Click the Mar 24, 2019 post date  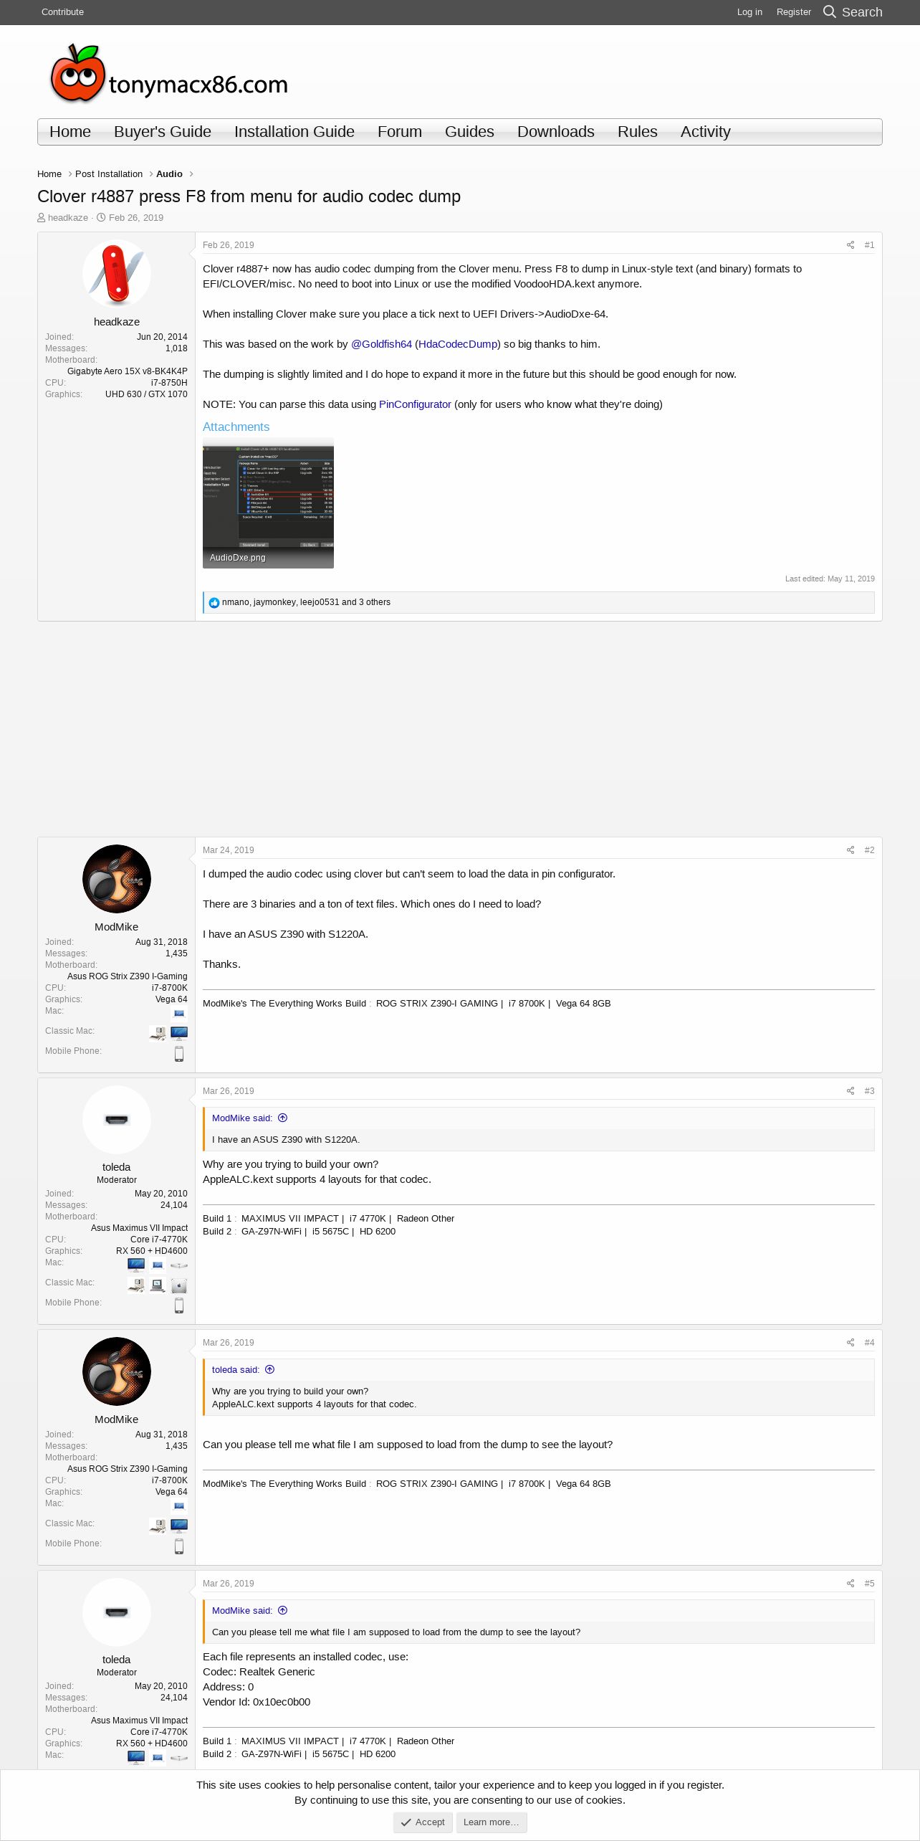click(229, 850)
